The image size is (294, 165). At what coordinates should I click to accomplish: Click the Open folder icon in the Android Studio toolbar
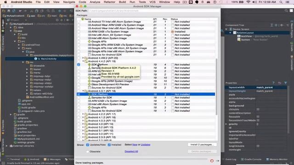[4, 11]
